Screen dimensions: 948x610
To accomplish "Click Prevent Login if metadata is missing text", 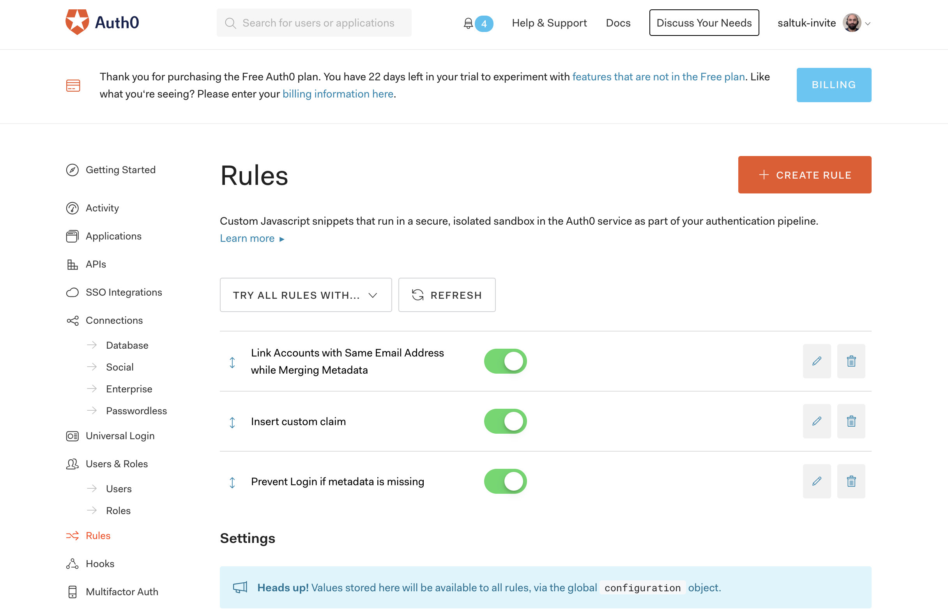I will [x=337, y=482].
